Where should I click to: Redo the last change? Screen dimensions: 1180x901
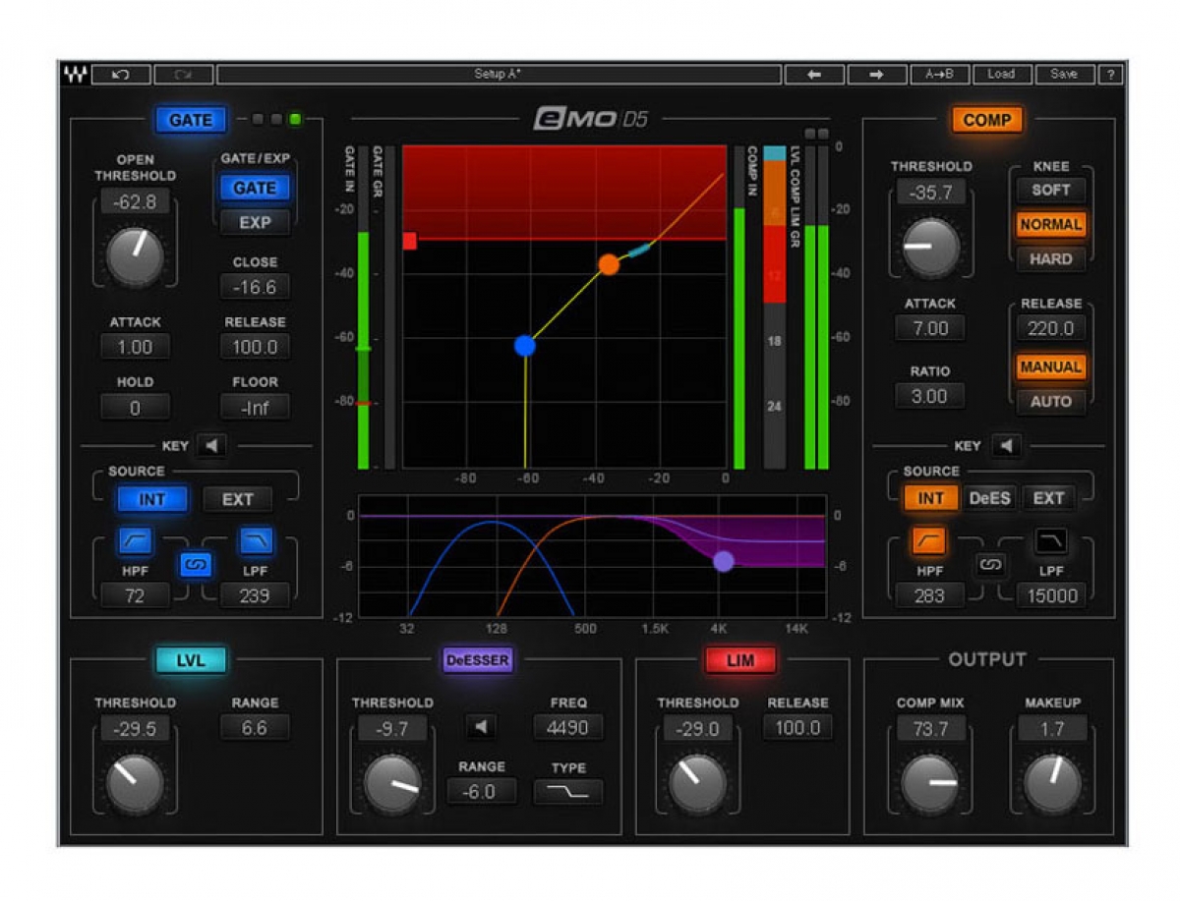click(183, 75)
